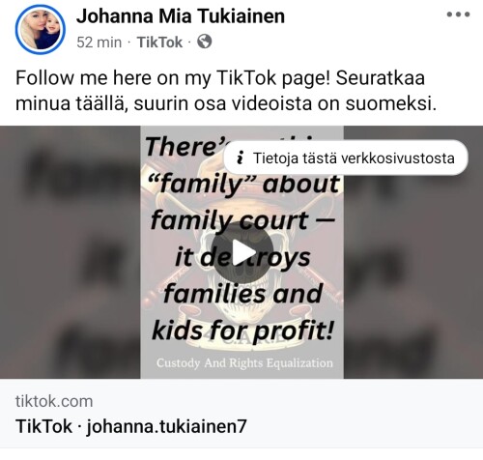Screen dimensions: 483x460
Task: Click 'kids for profit!' text in the thumbnail
Action: pyautogui.click(x=242, y=331)
